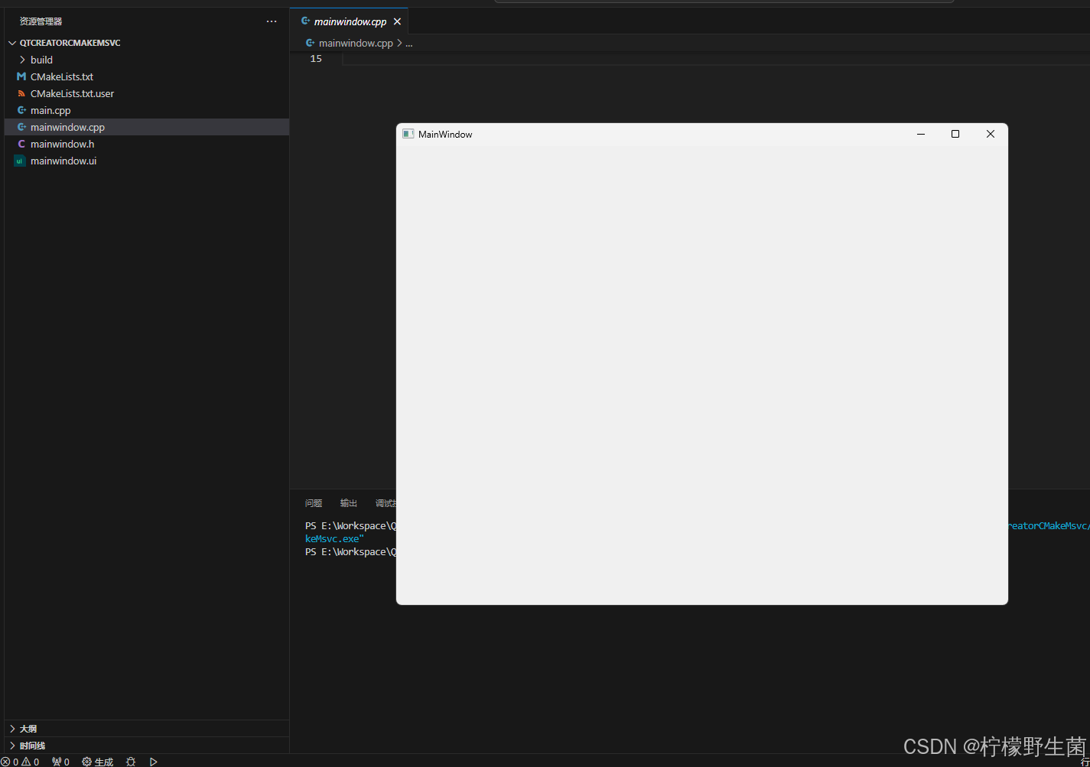
Task: Click the CMake run play icon in status bar
Action: click(154, 762)
